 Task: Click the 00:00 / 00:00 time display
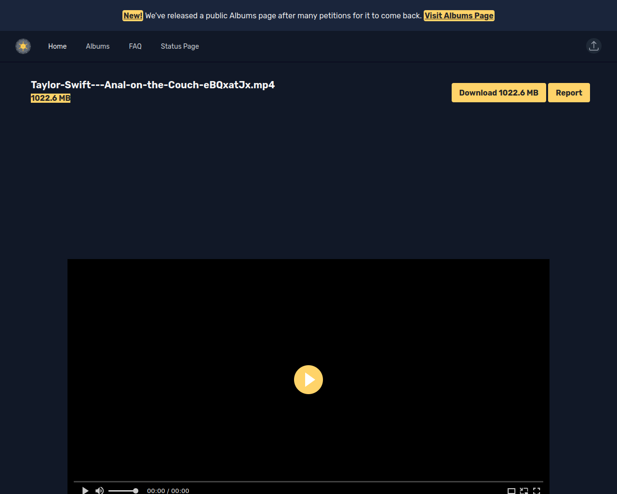tap(168, 491)
